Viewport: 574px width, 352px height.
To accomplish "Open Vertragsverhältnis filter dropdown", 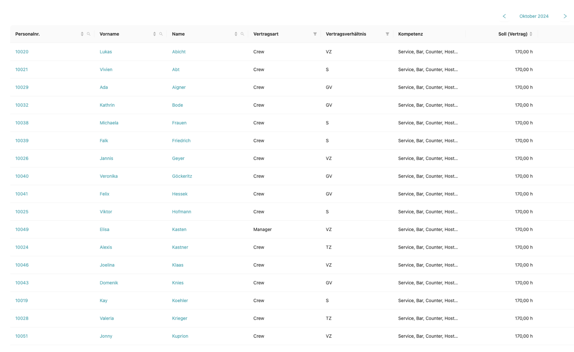I will pos(387,34).
